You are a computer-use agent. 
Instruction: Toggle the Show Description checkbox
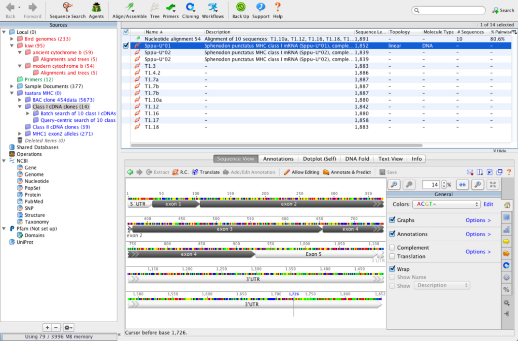[392, 286]
